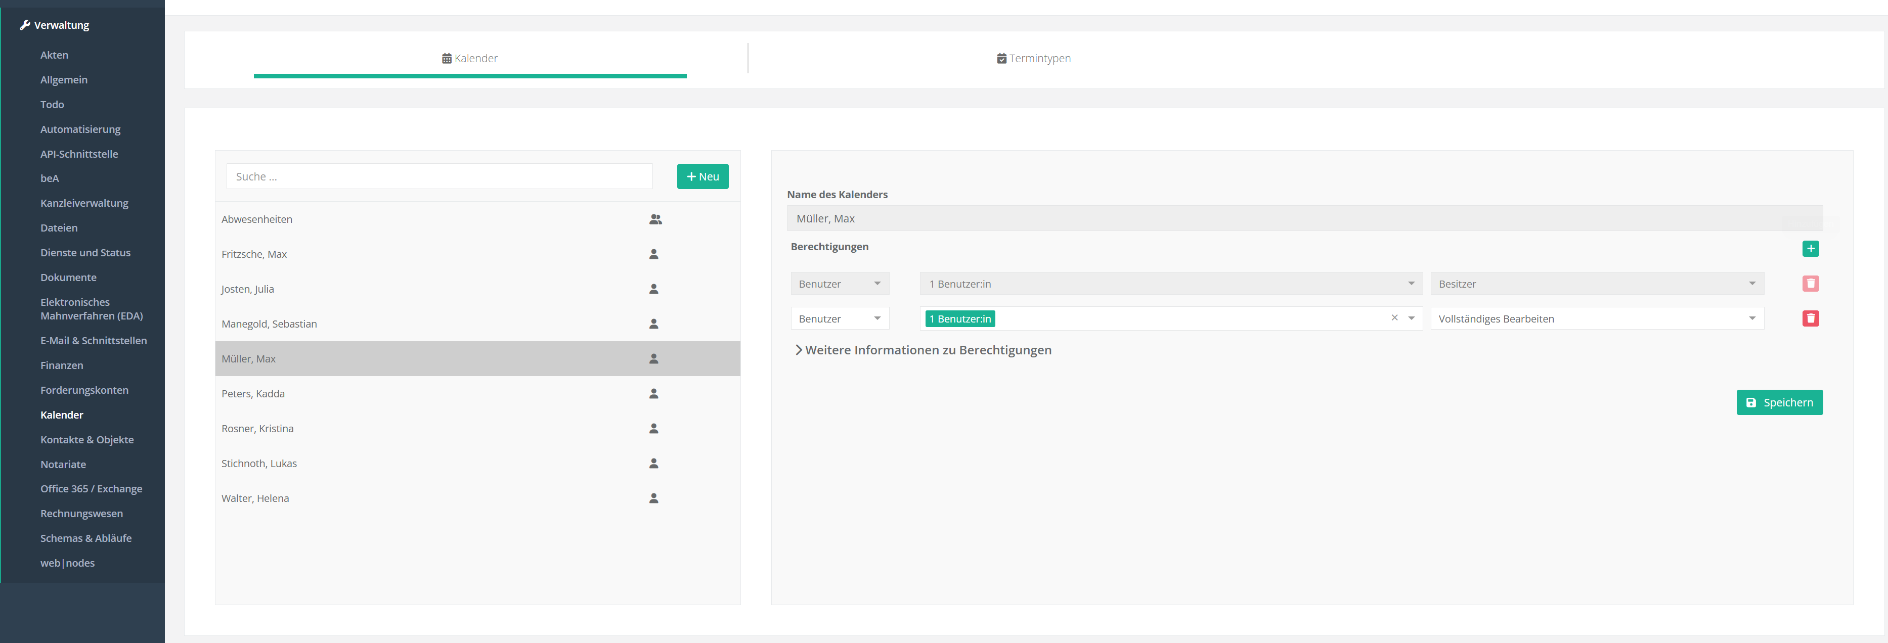
Task: Create a new calendar with Neu button
Action: pos(702,176)
